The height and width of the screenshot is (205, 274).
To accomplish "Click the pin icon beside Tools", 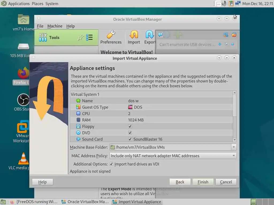I will (81, 37).
